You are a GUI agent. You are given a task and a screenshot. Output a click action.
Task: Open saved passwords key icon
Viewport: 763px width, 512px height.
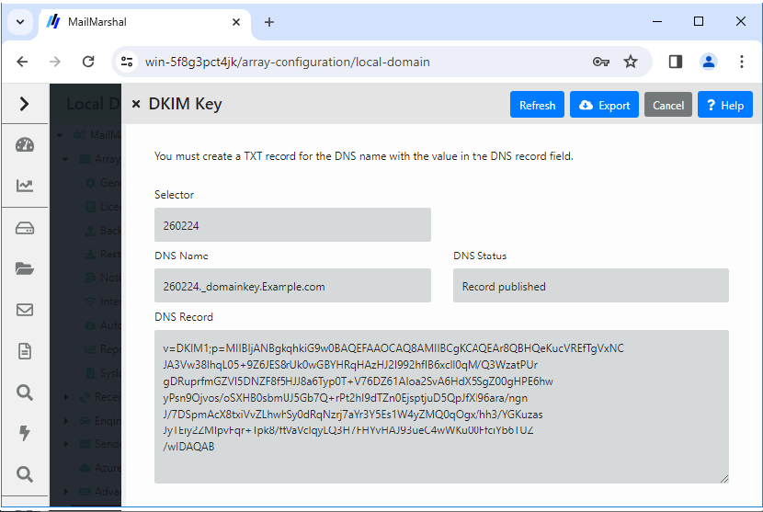point(601,62)
